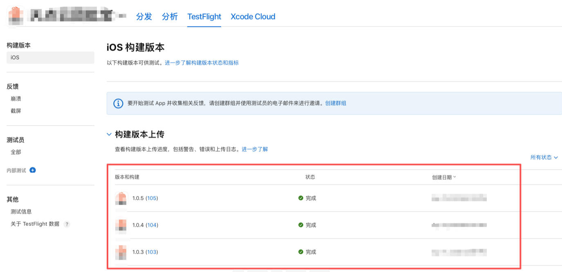
Task: Switch to the 分发 tab
Action: pyautogui.click(x=144, y=16)
